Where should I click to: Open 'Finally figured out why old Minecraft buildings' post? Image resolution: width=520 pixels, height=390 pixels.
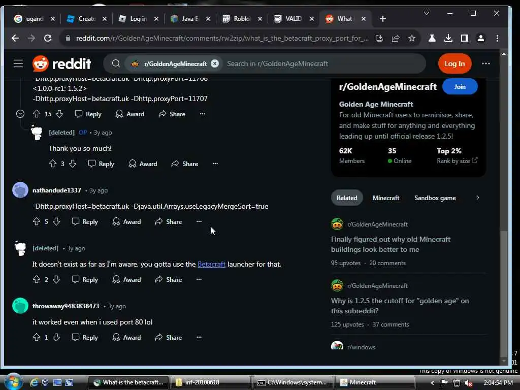[x=391, y=244]
